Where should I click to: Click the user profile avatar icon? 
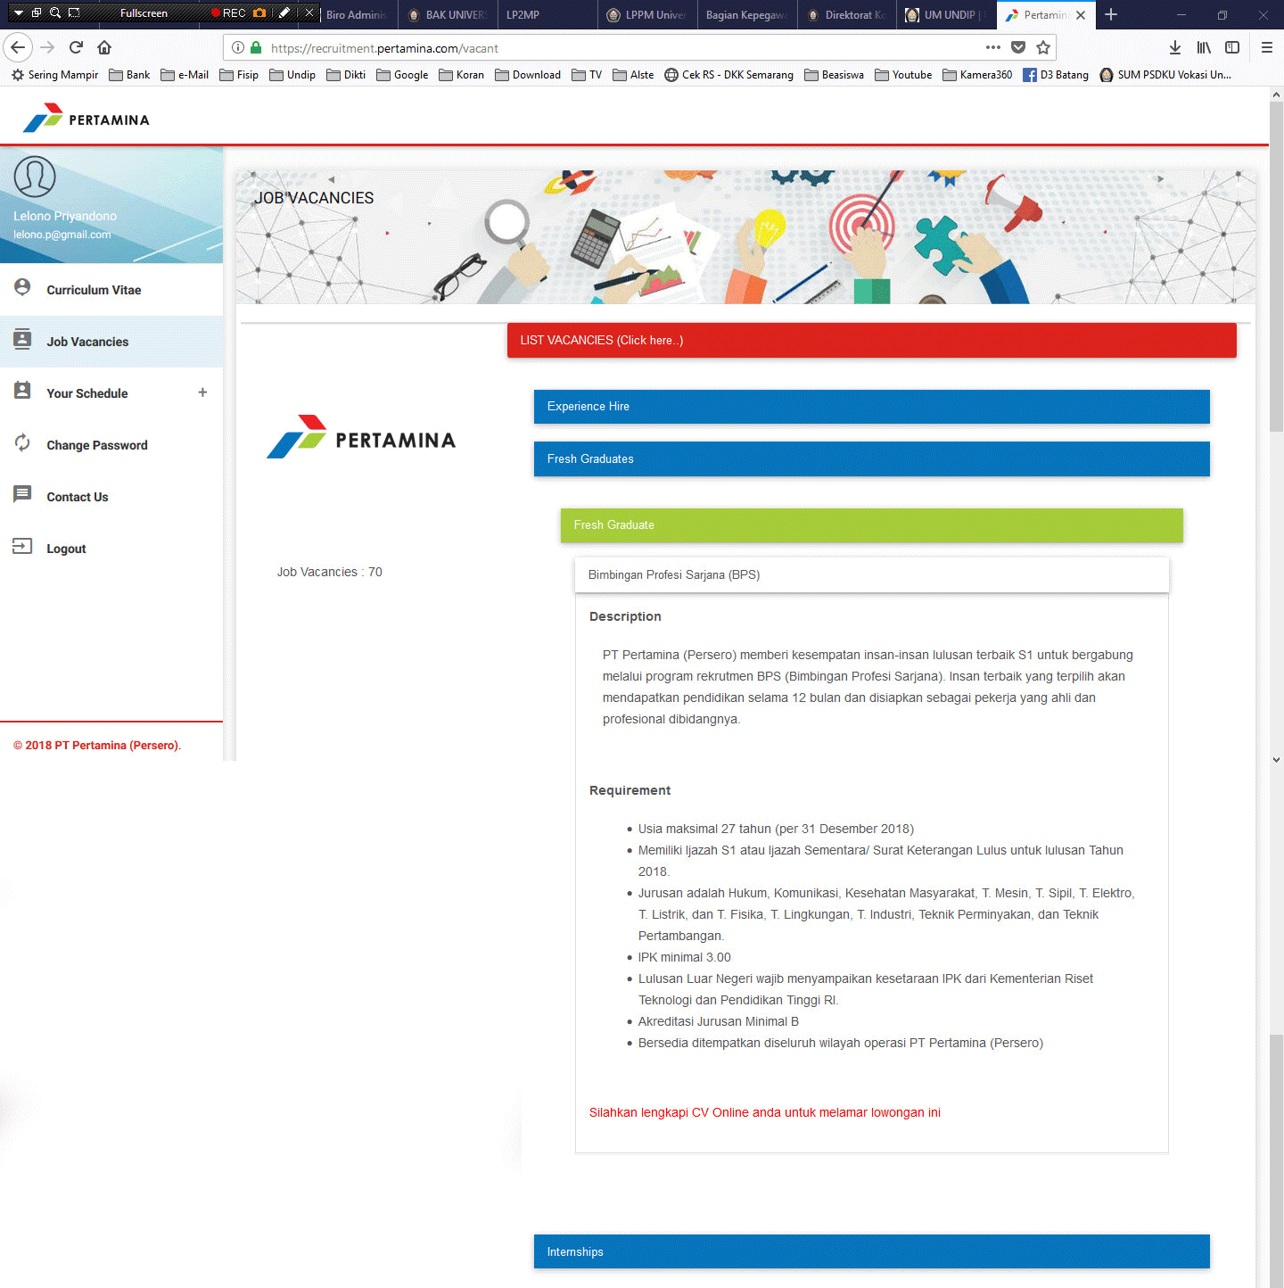pos(35,177)
